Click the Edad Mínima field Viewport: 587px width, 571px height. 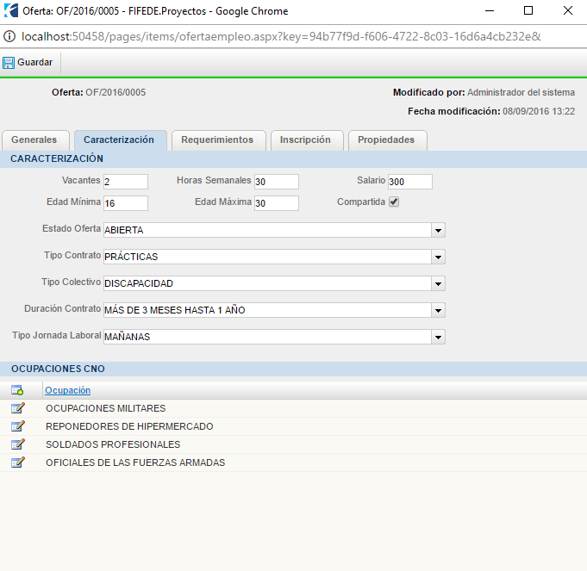click(126, 203)
